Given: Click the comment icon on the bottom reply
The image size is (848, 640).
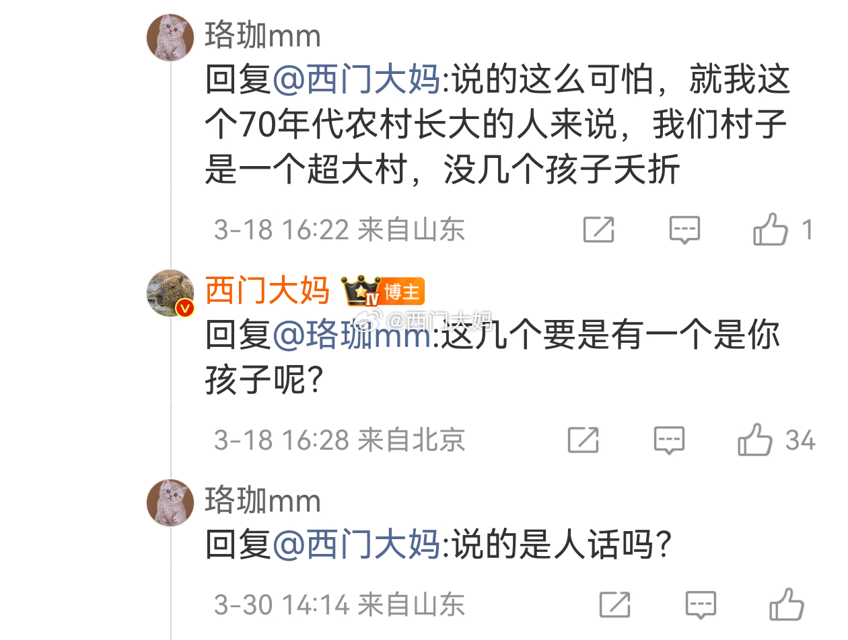Looking at the screenshot, I should point(700,603).
